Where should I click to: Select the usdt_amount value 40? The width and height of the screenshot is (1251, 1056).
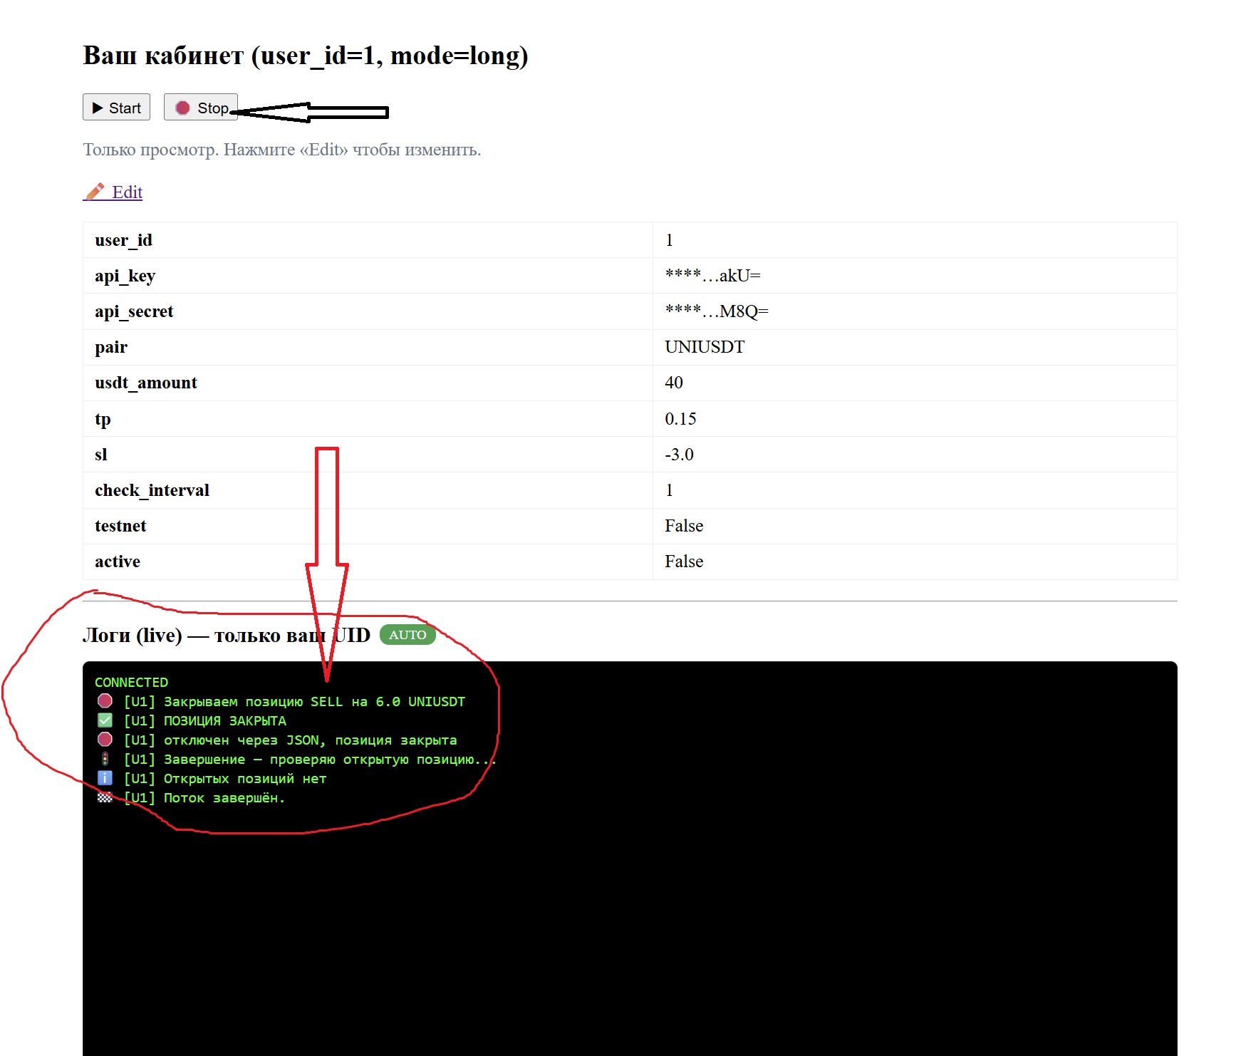tap(673, 383)
